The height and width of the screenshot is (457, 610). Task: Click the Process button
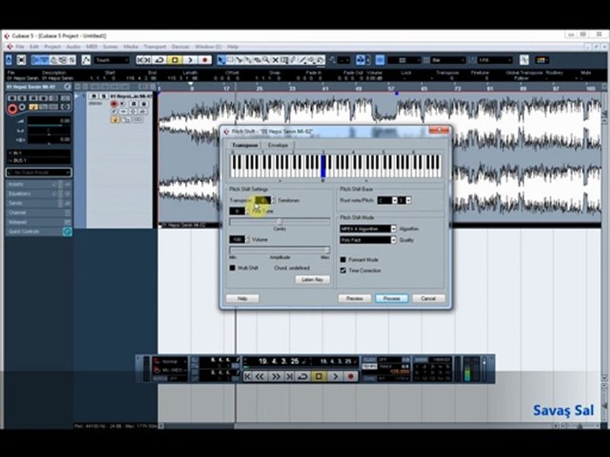392,298
